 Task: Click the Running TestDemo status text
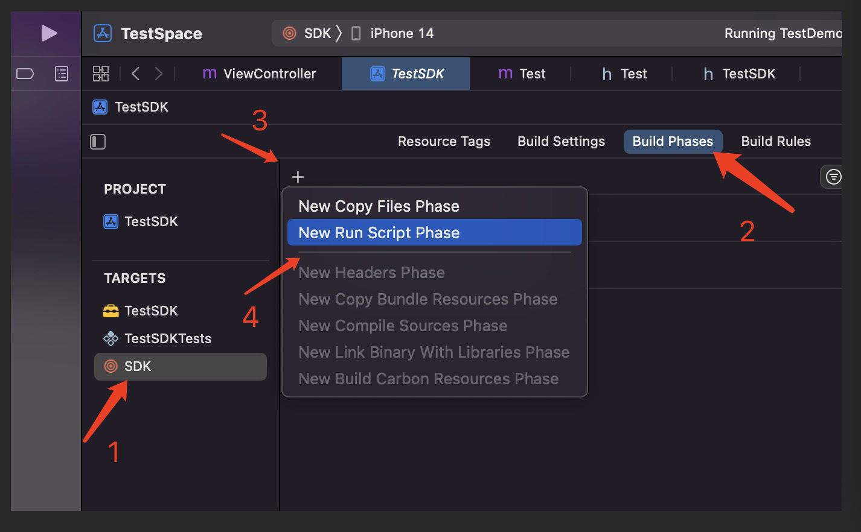pos(783,33)
